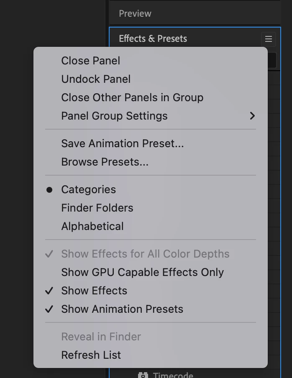Uncheck the Show Effects option
Screen dimensions: 292x378
pyautogui.click(x=94, y=291)
